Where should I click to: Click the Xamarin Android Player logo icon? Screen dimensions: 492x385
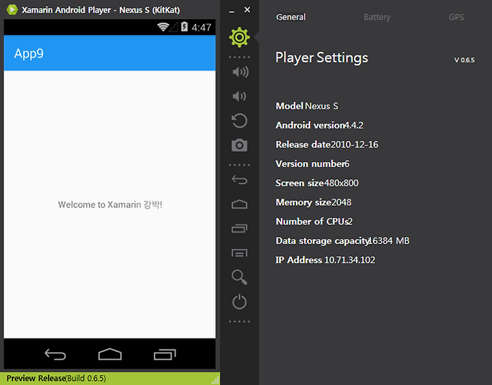12,10
